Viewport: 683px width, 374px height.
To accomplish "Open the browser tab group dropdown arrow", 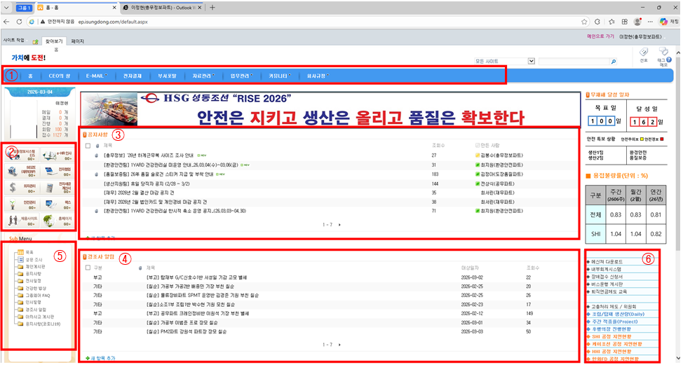I will pyautogui.click(x=6, y=8).
